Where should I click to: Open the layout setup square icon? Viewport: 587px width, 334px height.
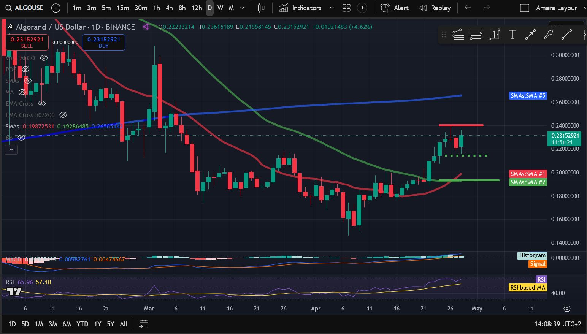tap(525, 8)
